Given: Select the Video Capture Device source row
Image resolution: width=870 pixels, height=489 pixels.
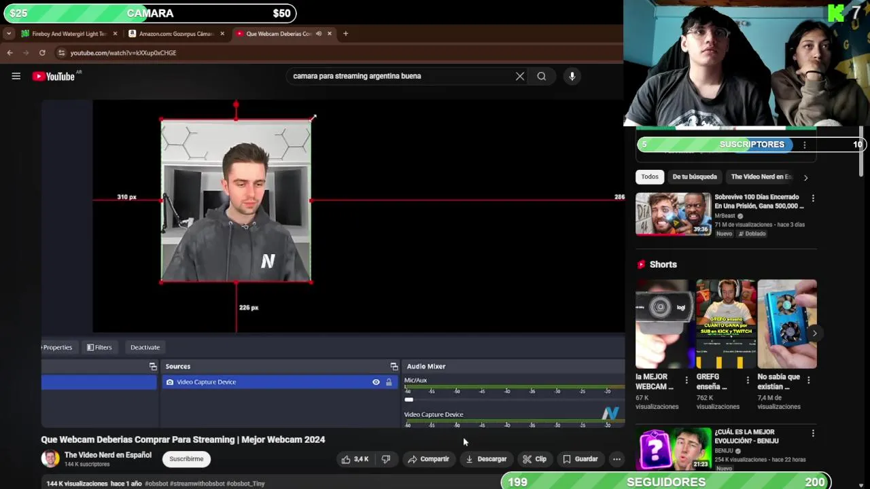Looking at the screenshot, I should [x=279, y=382].
